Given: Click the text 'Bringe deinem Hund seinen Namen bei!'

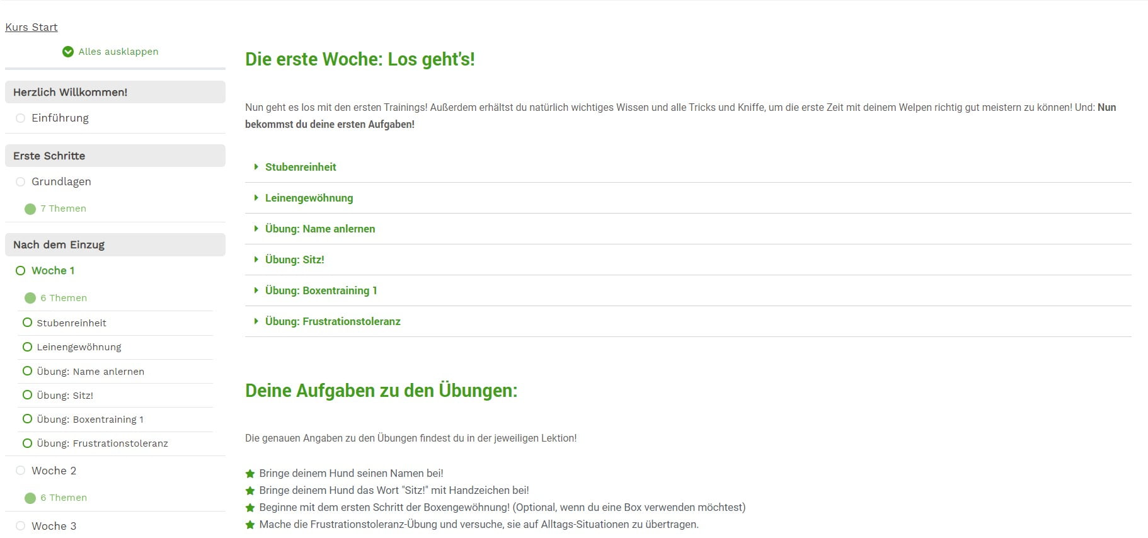Looking at the screenshot, I should (x=351, y=473).
